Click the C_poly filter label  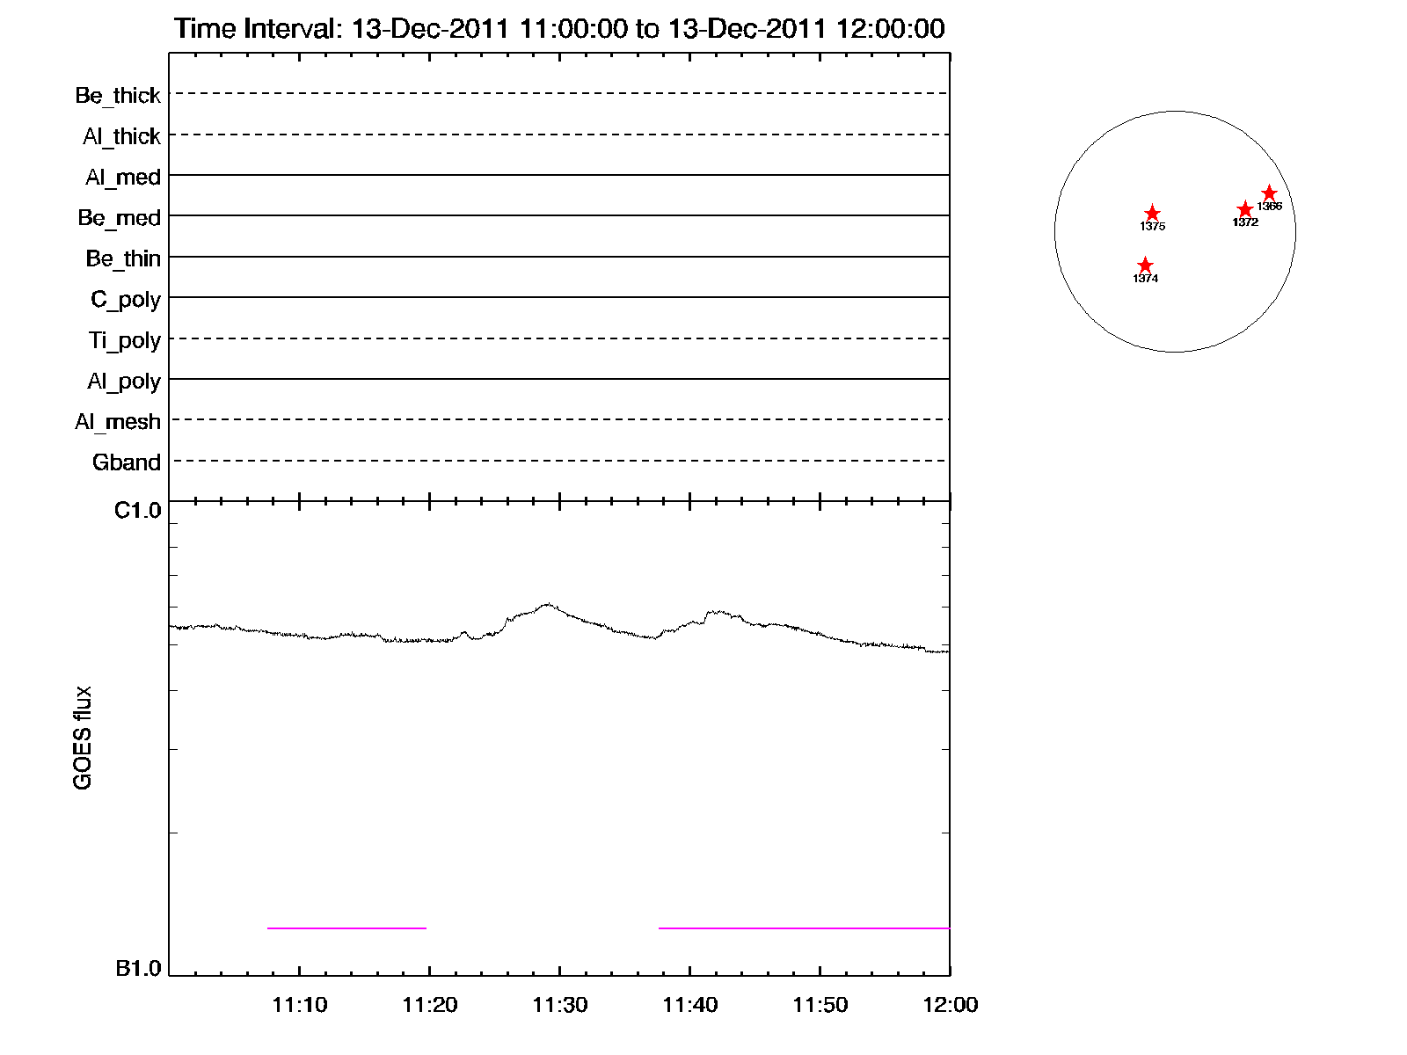126,300
